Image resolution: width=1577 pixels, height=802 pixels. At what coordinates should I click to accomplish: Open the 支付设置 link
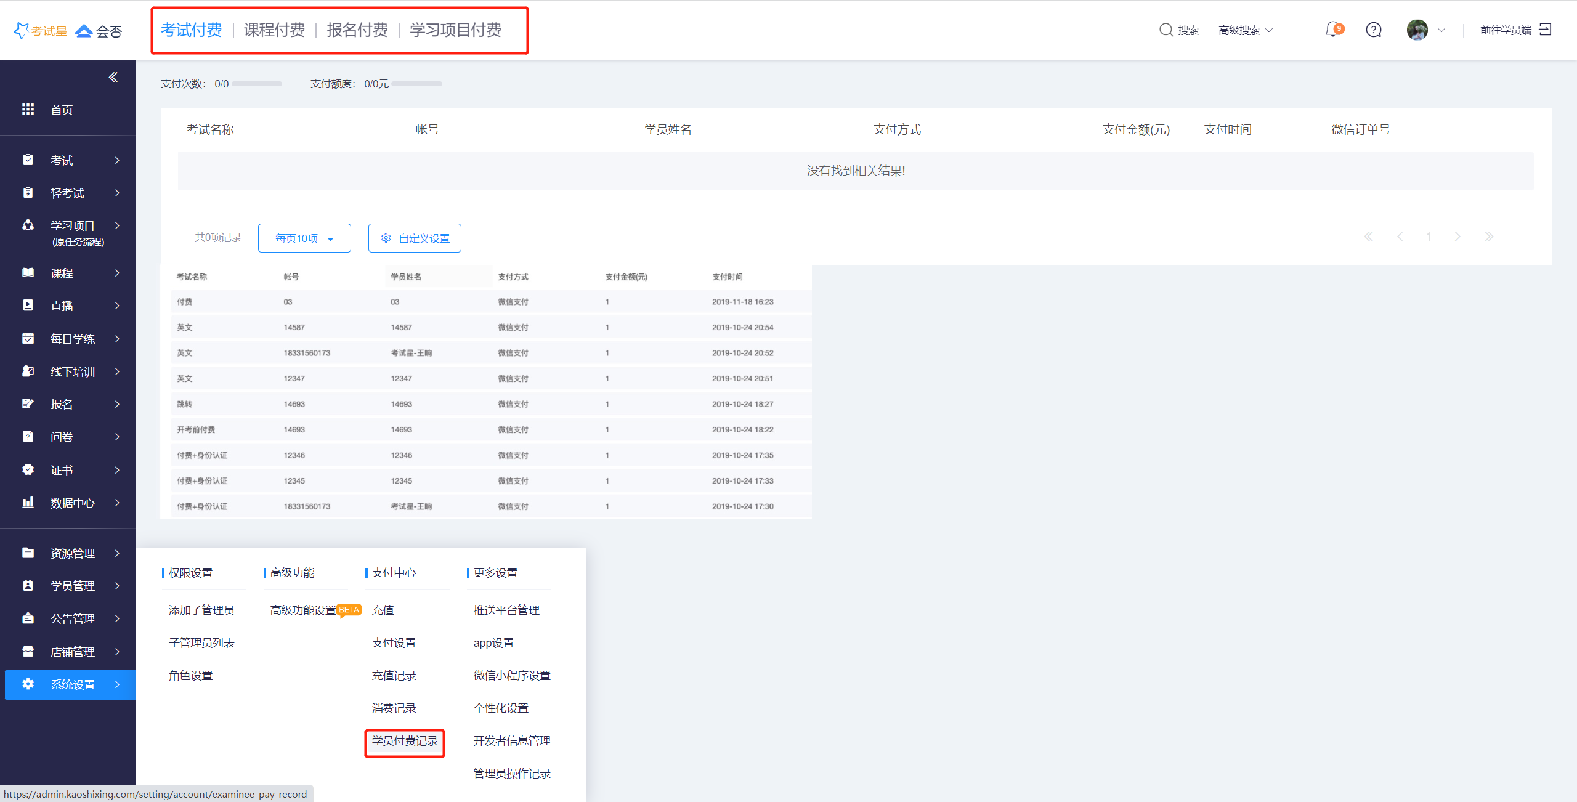394,642
